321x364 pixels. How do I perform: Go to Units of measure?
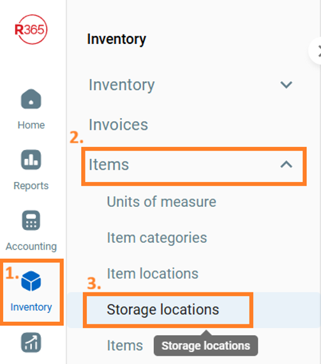click(x=161, y=202)
